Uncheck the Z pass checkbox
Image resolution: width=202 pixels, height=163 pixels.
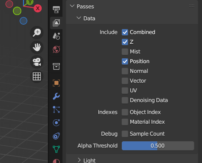point(125,42)
